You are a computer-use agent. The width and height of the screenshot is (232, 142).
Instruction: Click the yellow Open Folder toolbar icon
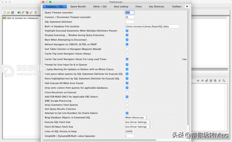(8, 13)
